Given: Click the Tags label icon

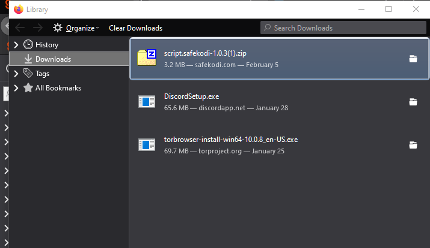Looking at the screenshot, I should point(28,73).
